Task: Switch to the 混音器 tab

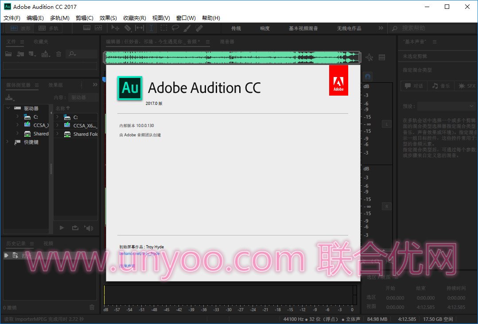Action: pos(227,42)
